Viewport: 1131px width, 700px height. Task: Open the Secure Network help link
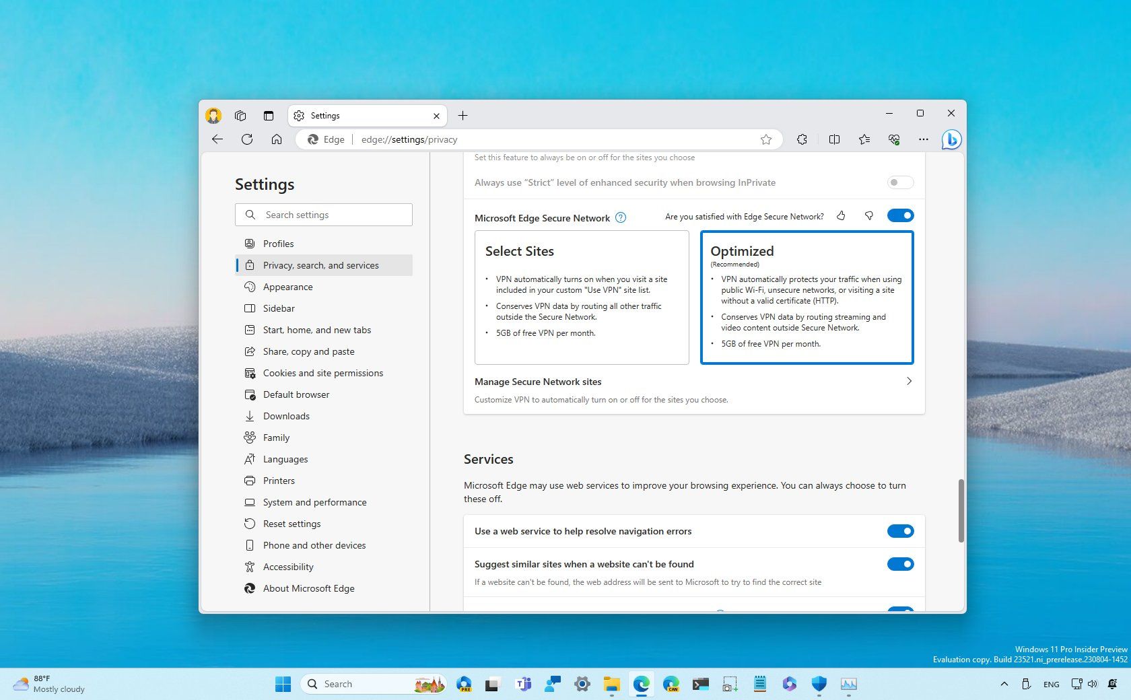[620, 217]
